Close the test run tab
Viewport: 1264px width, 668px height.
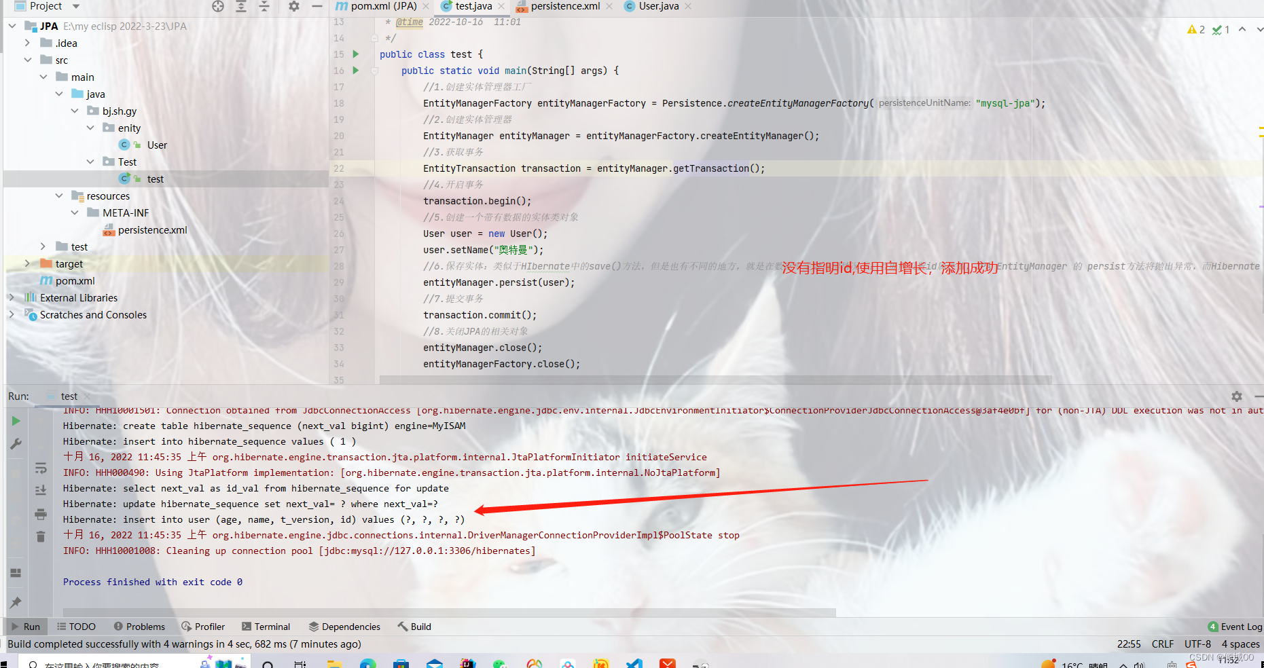[87, 396]
